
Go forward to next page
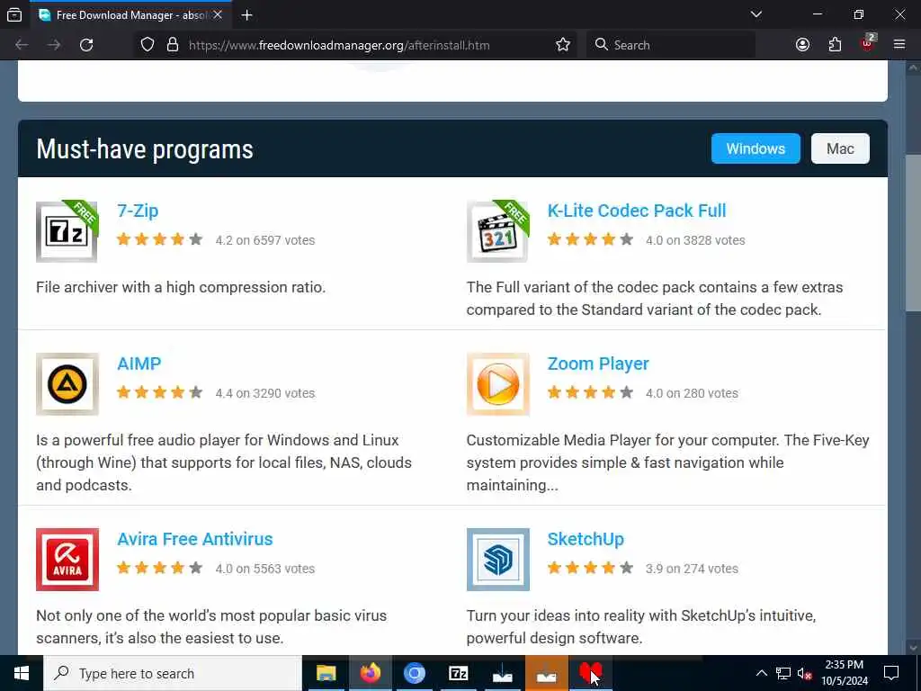pyautogui.click(x=54, y=45)
